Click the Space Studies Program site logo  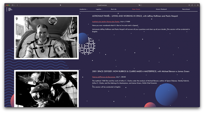pyautogui.click(x=10, y=9)
